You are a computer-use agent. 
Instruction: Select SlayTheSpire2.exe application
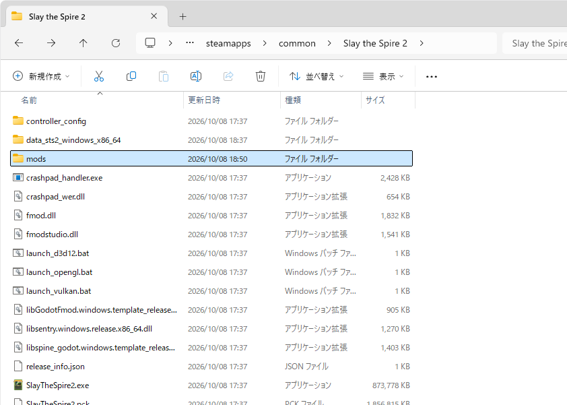(211, 385)
